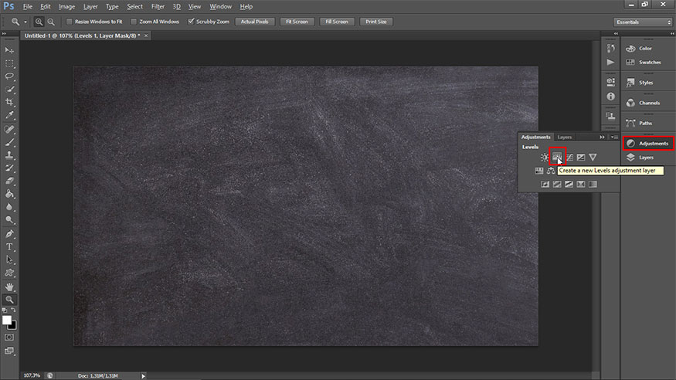Add an Invert adjustment layer
This screenshot has width=676, height=380.
[x=545, y=184]
